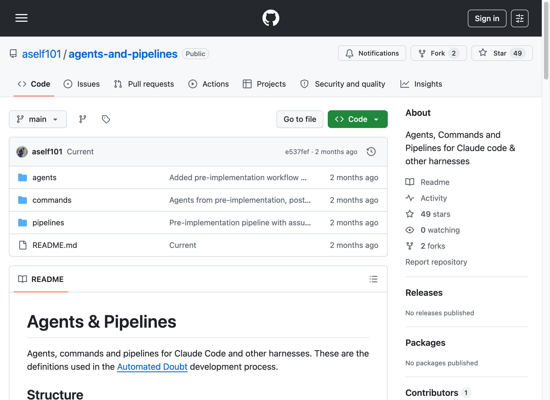
Task: Star the agents-and-pipelines repository
Action: pos(502,53)
